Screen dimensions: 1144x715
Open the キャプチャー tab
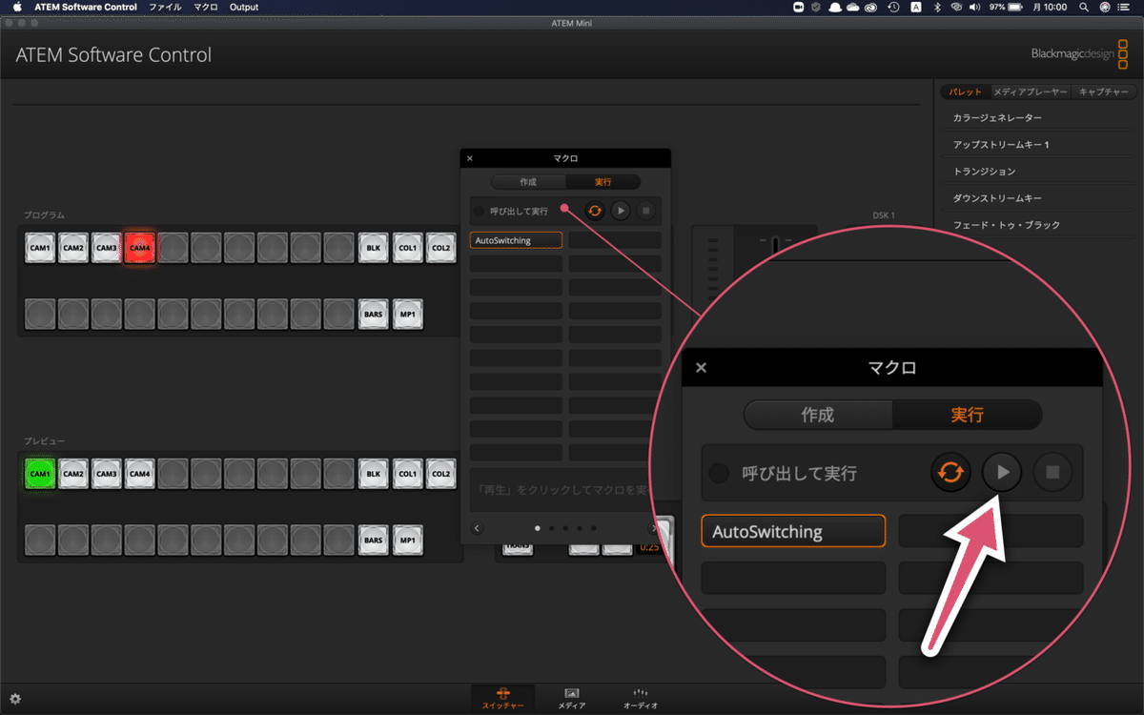(x=1103, y=92)
